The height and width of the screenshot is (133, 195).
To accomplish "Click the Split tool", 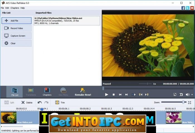I will [9, 103].
